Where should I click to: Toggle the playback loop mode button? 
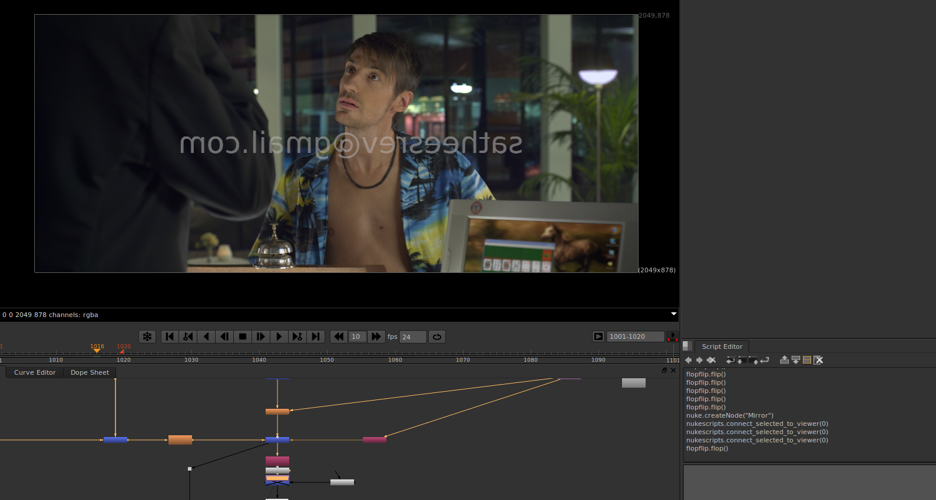[437, 336]
